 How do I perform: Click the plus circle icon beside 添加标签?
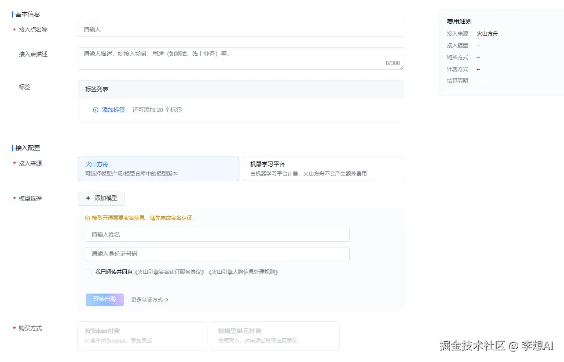click(x=95, y=110)
